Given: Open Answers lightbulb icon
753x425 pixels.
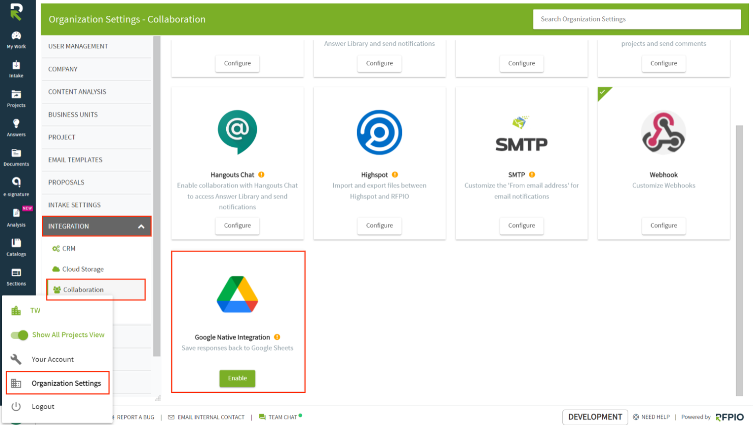Looking at the screenshot, I should (x=16, y=123).
